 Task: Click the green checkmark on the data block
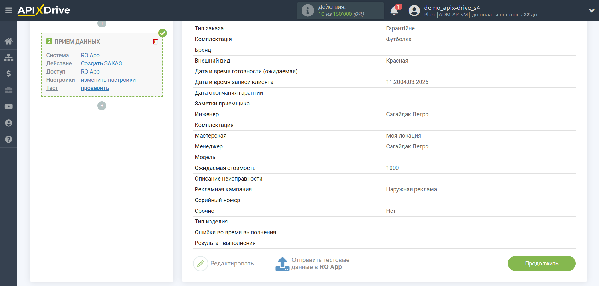tap(162, 33)
